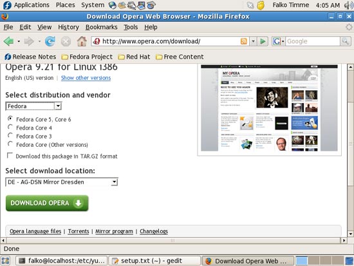Screen dimensions: 354x266
Task: Open the Places panel menu
Action: pyautogui.click(x=66, y=5)
